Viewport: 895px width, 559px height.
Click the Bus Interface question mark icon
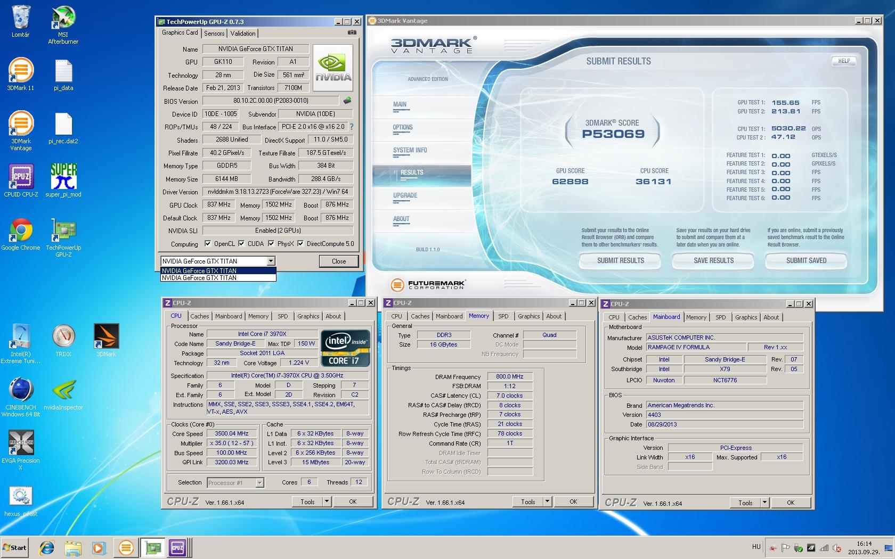coord(352,127)
